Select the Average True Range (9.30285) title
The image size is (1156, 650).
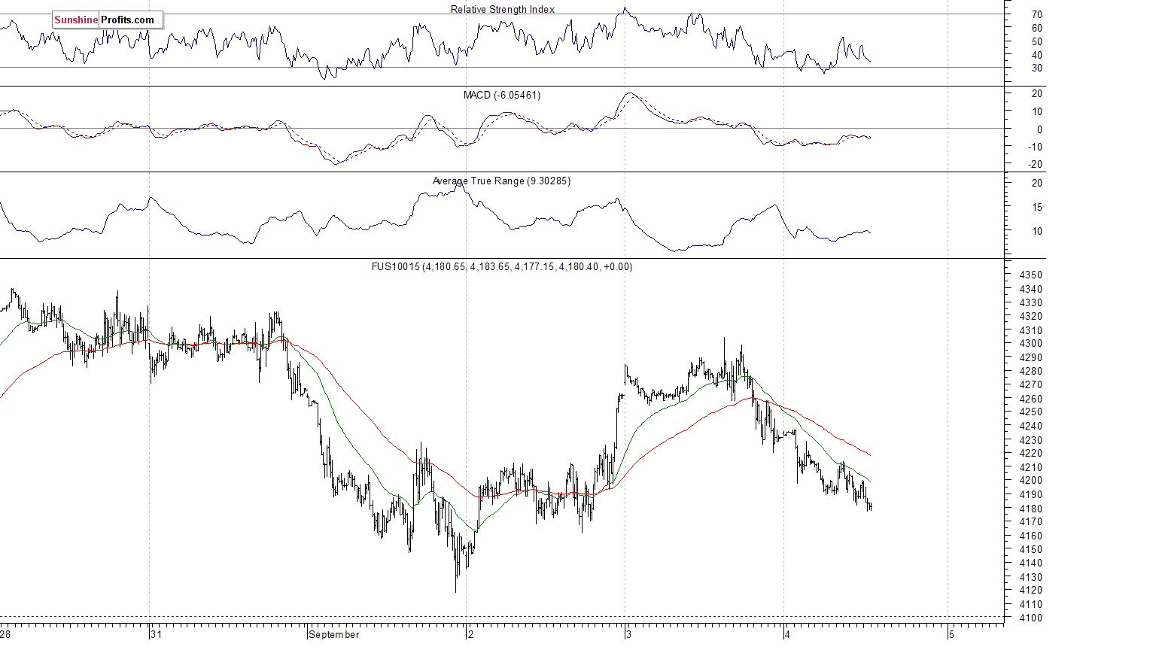pos(501,181)
